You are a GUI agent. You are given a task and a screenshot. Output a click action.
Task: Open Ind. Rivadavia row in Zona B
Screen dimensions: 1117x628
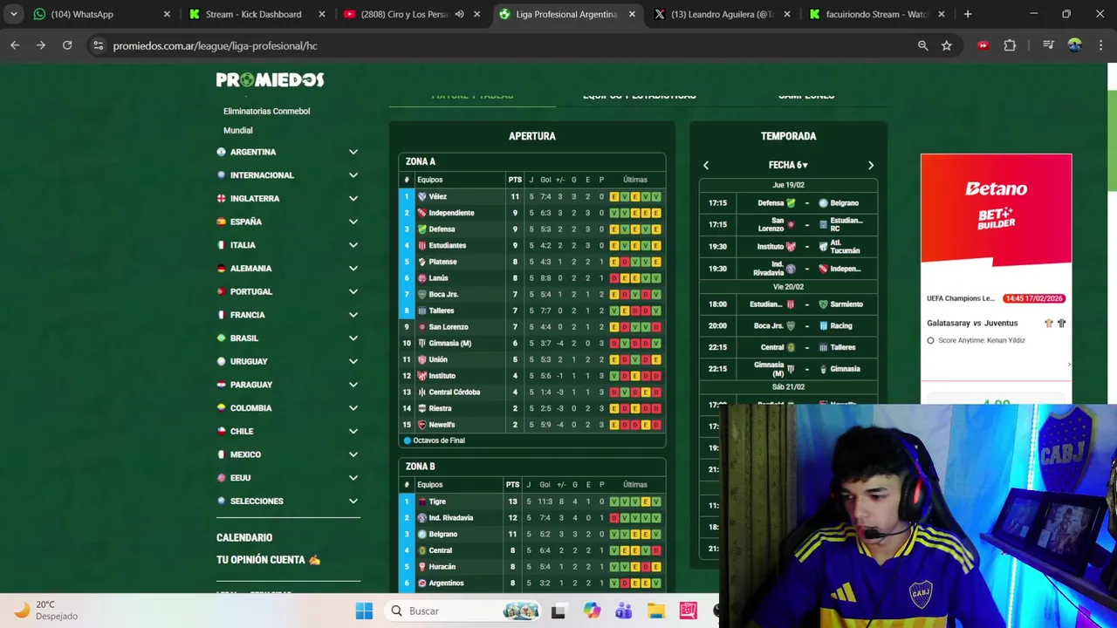click(532, 518)
